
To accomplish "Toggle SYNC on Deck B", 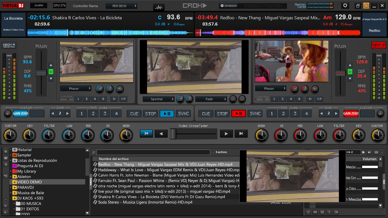I will pos(255,114).
